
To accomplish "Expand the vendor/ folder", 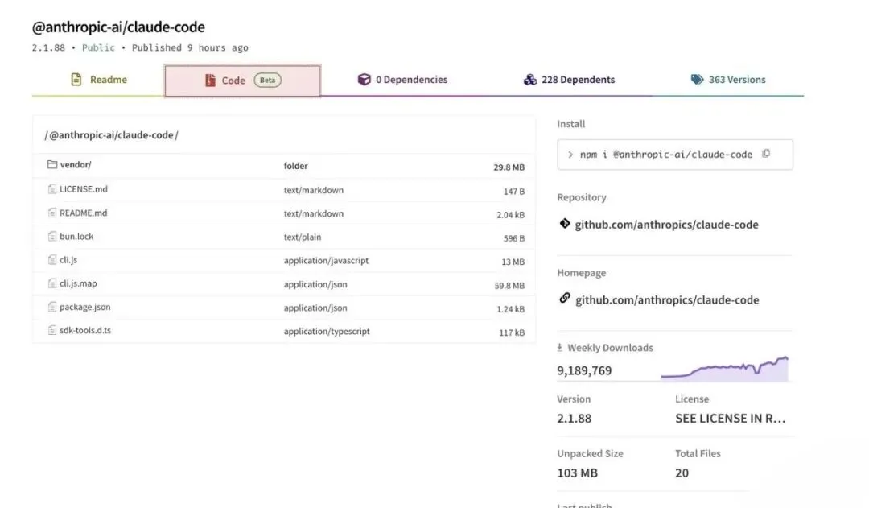I will tap(76, 165).
